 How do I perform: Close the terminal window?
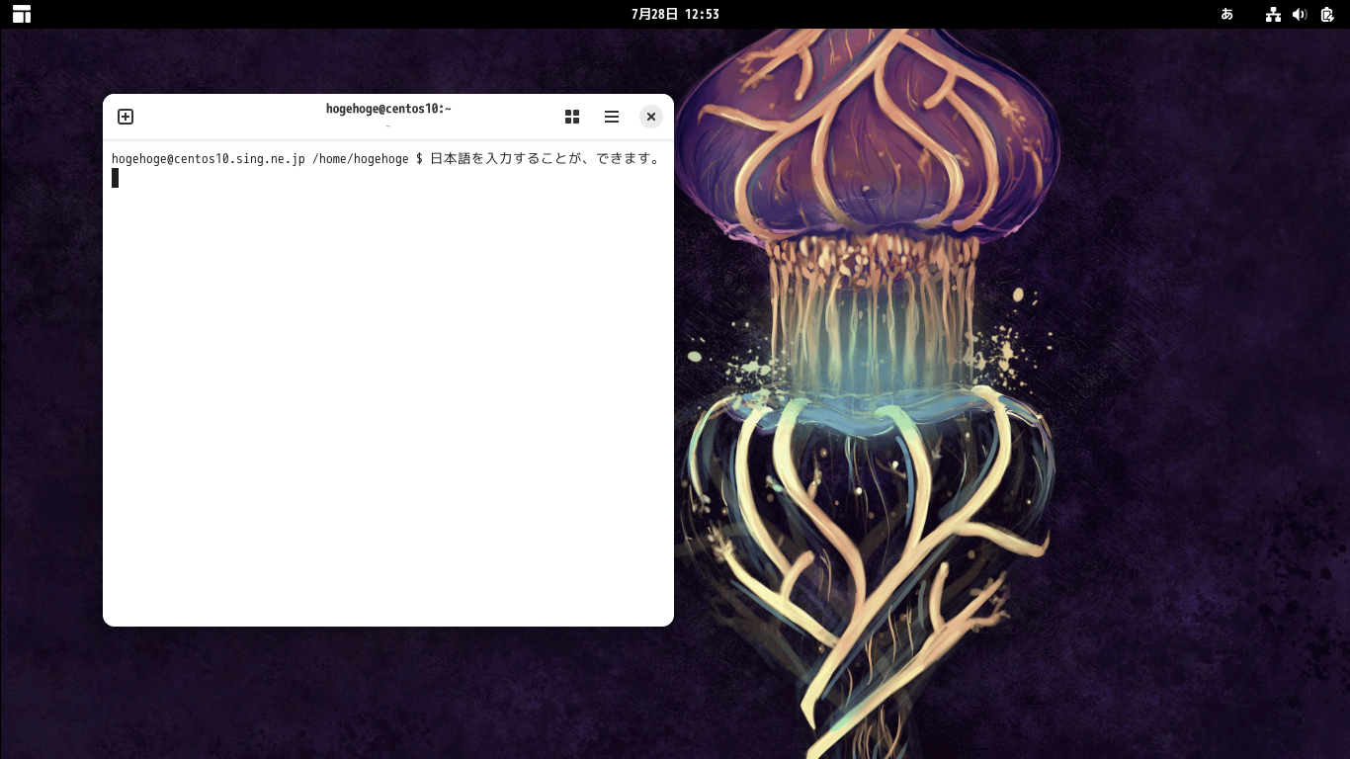point(650,117)
